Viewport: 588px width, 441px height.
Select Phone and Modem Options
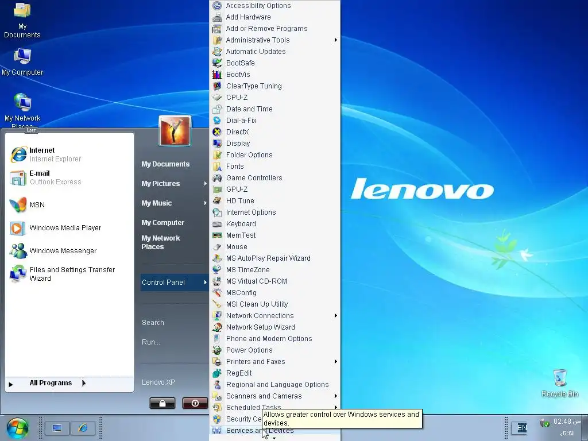[275, 339]
